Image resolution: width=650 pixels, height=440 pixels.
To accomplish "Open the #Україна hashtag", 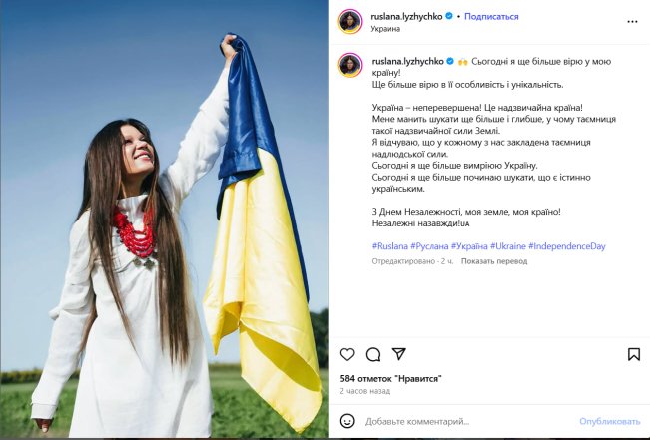I will (469, 246).
